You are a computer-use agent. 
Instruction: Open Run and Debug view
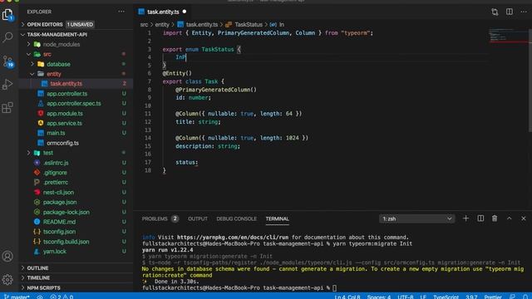(x=7, y=84)
